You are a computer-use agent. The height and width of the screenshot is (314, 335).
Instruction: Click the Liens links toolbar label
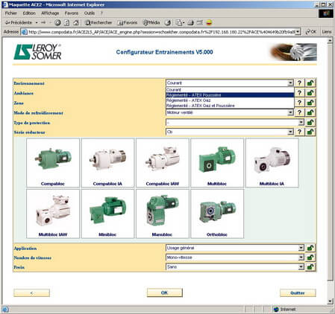coord(326,32)
